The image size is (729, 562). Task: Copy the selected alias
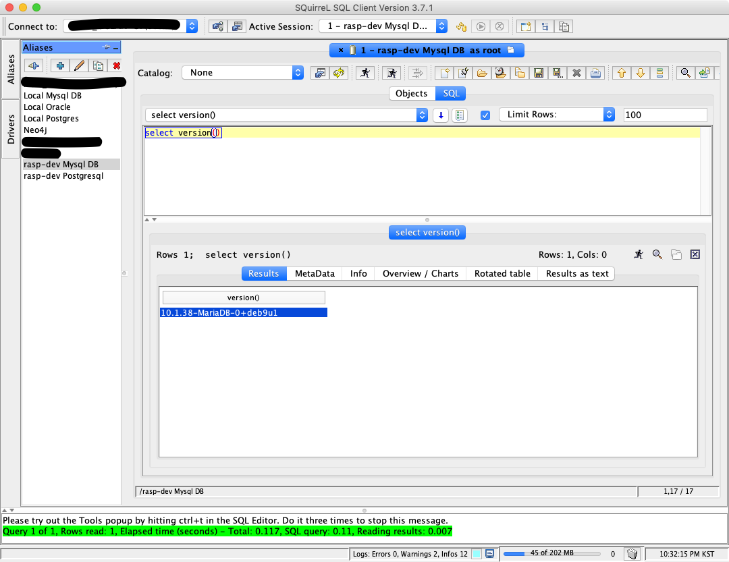[x=98, y=65]
